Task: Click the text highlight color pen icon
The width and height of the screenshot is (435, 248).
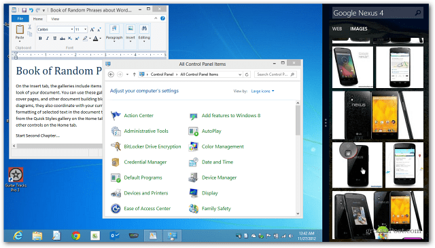Action: click(x=86, y=39)
